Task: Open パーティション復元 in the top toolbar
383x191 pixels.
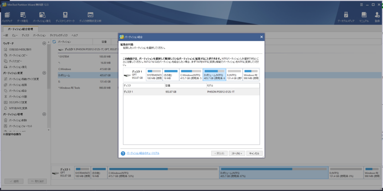Action: coord(42,17)
